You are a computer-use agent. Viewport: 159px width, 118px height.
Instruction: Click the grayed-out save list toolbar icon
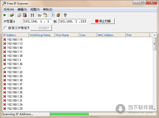[19, 15]
